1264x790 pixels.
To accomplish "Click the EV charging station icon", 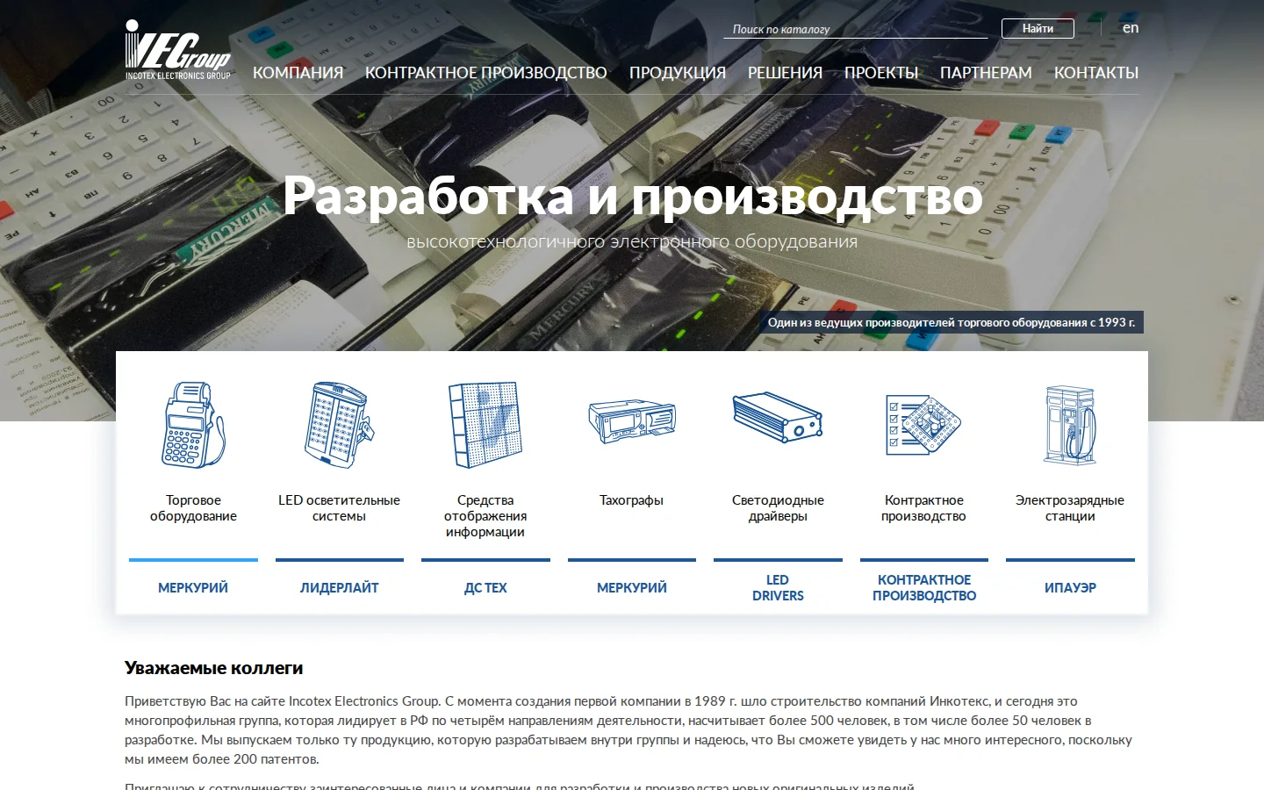I will tap(1070, 424).
